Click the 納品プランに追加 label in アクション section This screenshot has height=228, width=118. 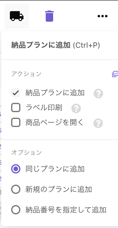click(x=55, y=93)
